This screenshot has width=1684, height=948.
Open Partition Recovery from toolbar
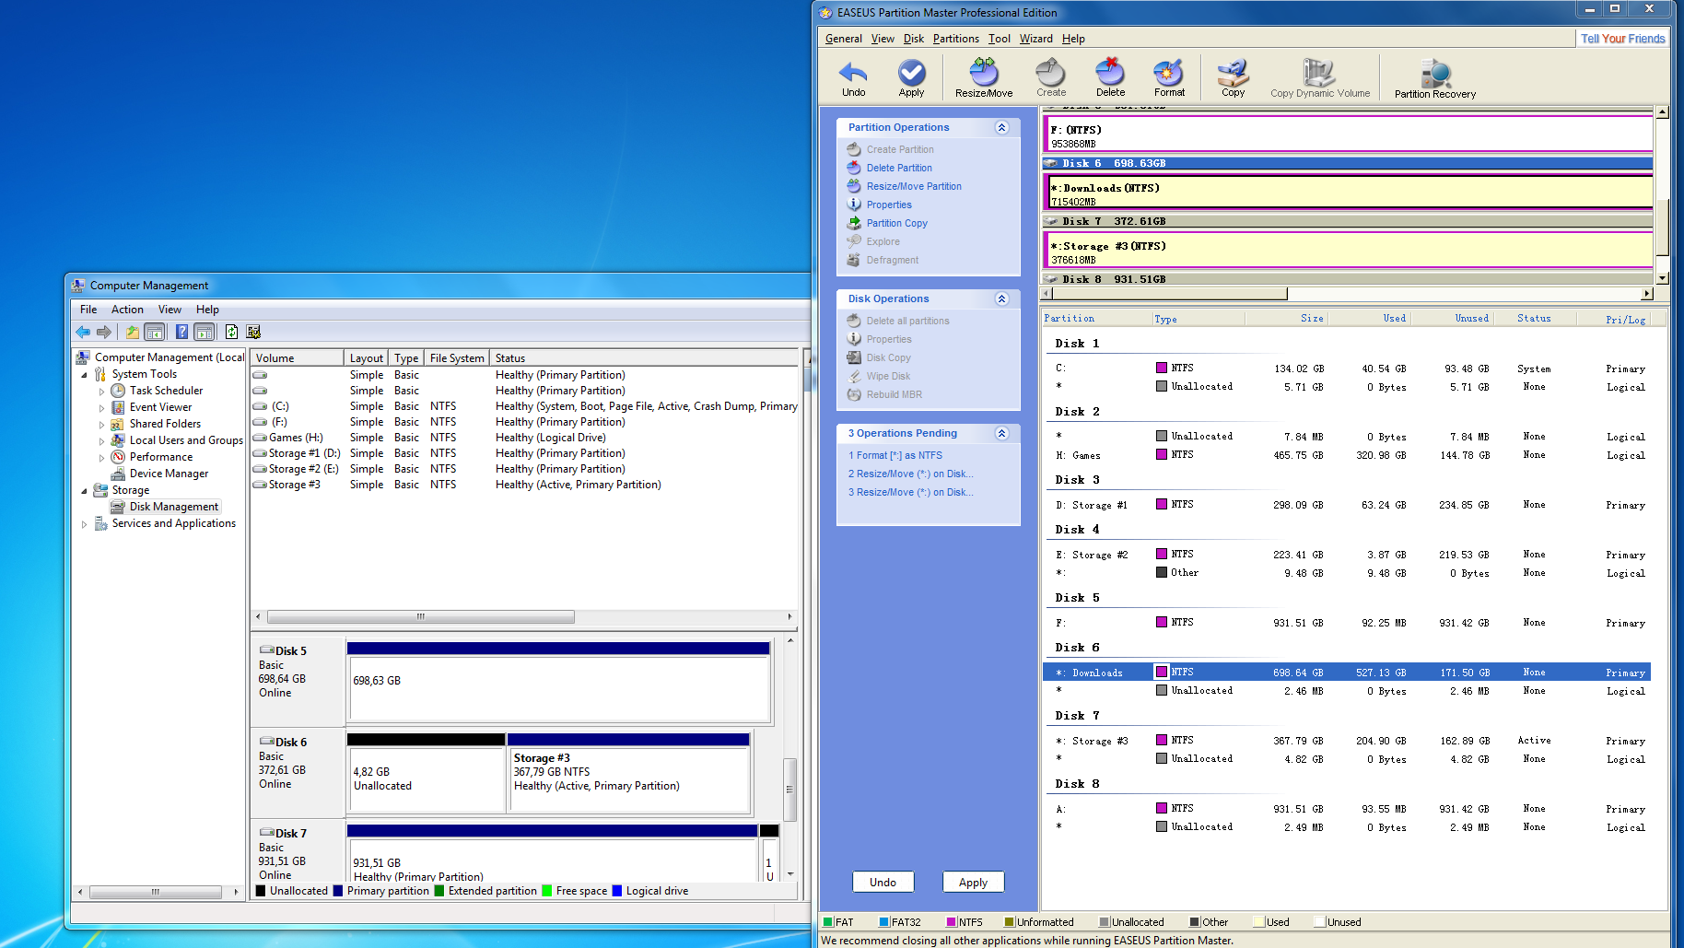[x=1434, y=78]
